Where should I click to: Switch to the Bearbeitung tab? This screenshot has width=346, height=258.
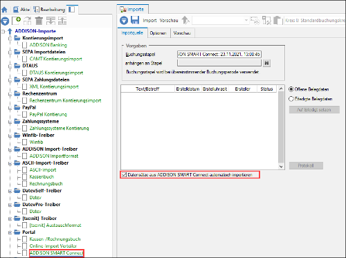tap(49, 10)
